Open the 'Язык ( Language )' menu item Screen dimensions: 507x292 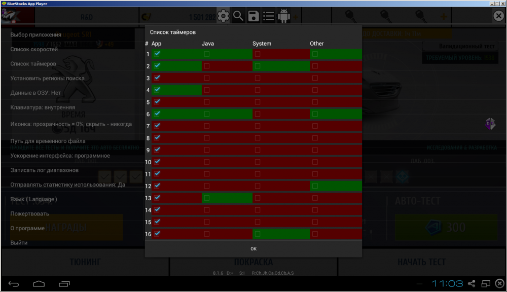pyautogui.click(x=34, y=199)
